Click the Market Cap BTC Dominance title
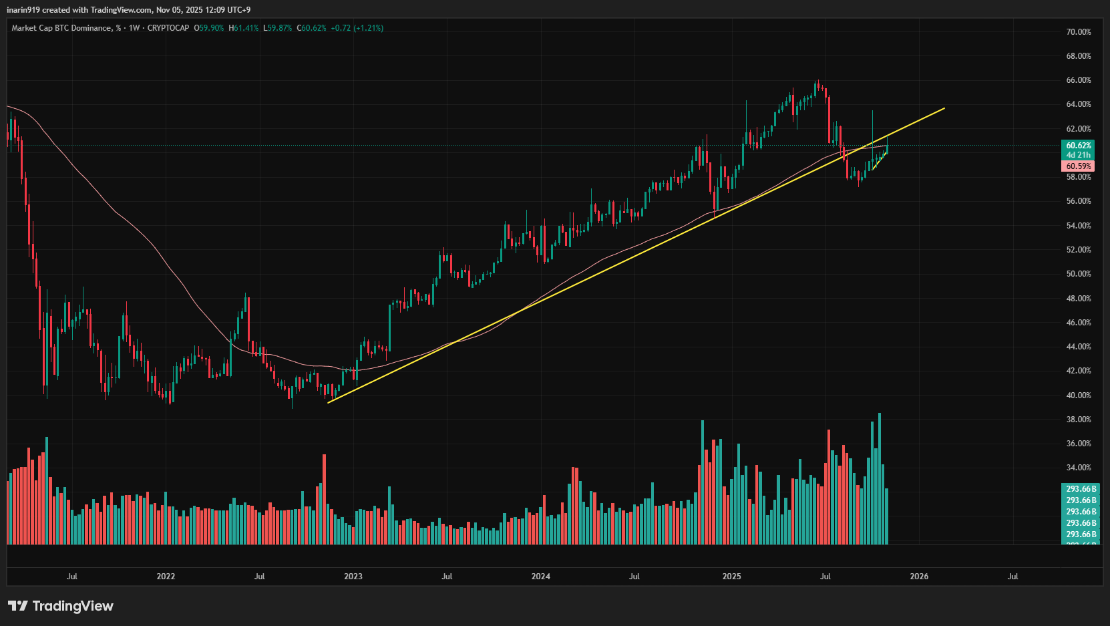 [61, 28]
